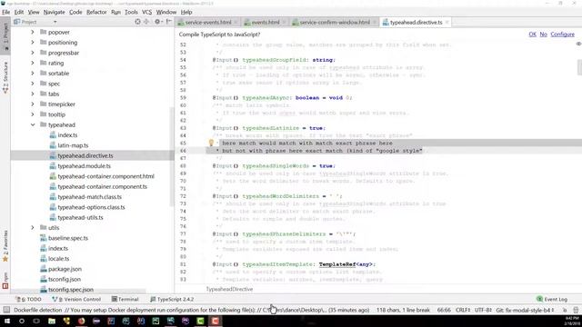The width and height of the screenshot is (582, 327).
Task: Select the tabs folder
Action: click(x=54, y=94)
